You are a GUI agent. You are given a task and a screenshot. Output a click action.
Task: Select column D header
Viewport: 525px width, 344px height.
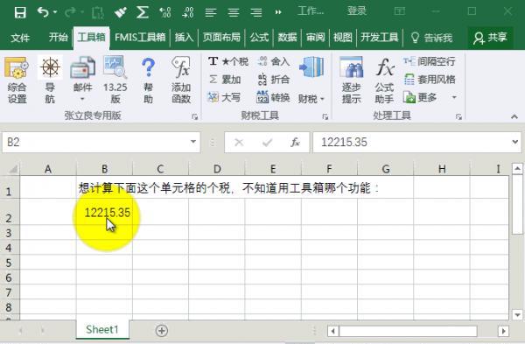(x=217, y=169)
